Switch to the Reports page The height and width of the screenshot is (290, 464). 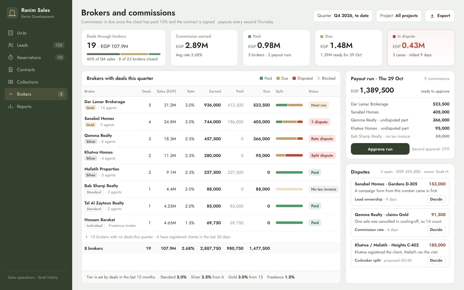coord(36,106)
